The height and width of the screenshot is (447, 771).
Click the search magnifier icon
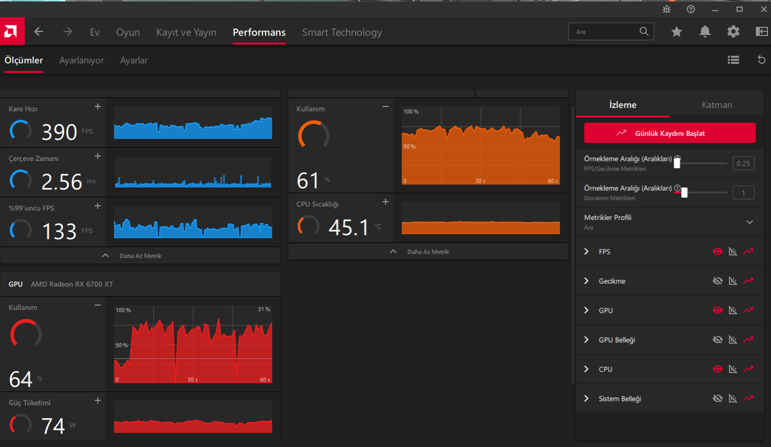point(644,31)
